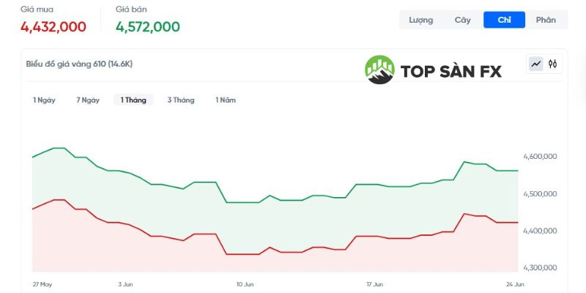
Task: Select the Cây unit toggle
Action: 462,20
